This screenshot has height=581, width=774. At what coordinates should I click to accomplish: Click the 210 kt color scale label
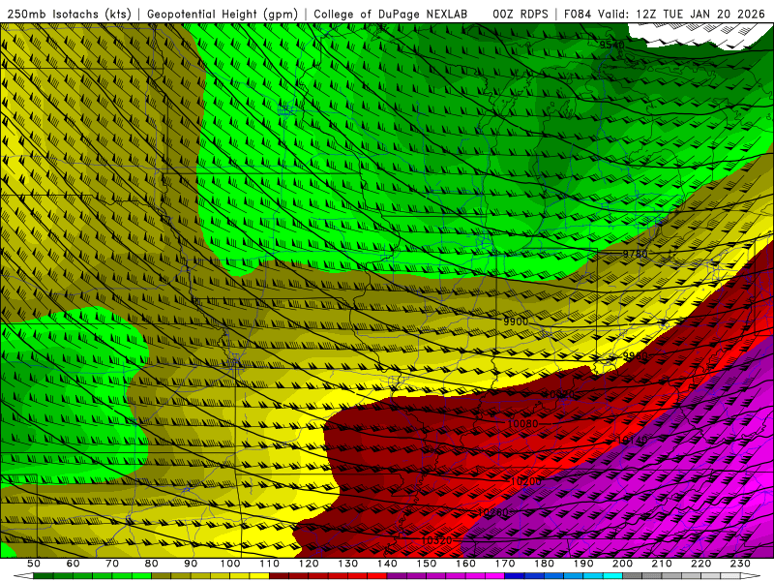tap(663, 564)
